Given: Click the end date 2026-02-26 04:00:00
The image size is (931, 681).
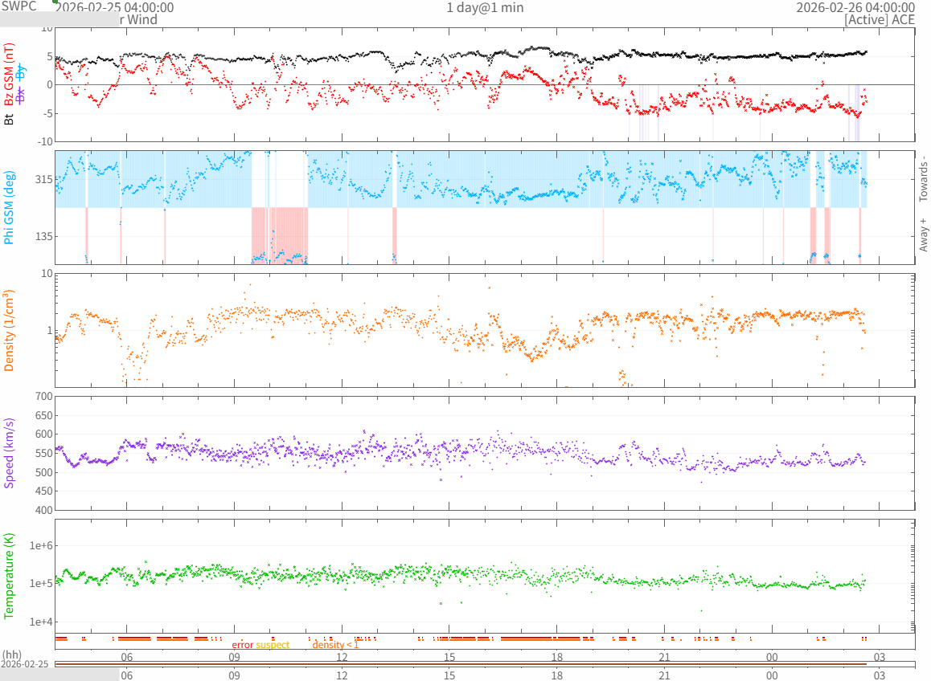Looking at the screenshot, I should tap(855, 7).
